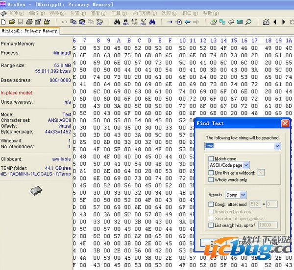Click the Find Text binoculars icon
Screen dimensions: 294x270
pyautogui.click(x=118, y=22)
